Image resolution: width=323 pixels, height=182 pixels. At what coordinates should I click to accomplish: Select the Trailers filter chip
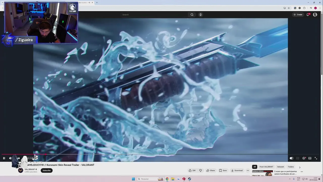(x=291, y=167)
